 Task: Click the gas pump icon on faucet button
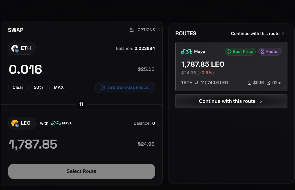point(103,87)
